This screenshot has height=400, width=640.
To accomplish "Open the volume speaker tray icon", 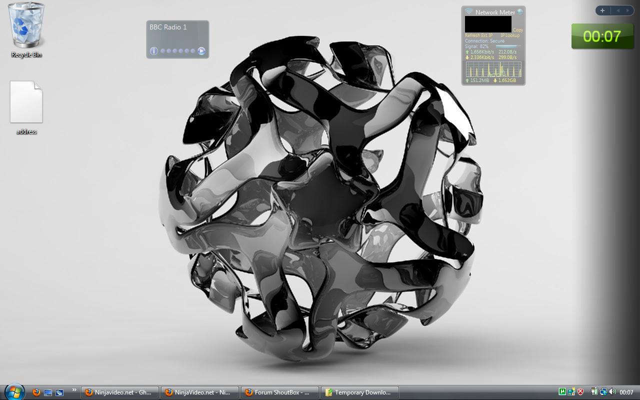I will (x=612, y=392).
